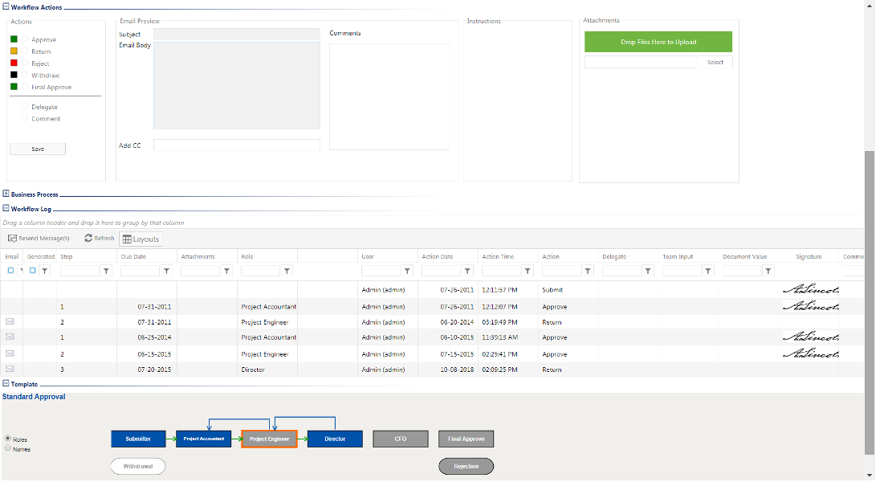
Task: Click the Director workflow step
Action: (x=335, y=439)
